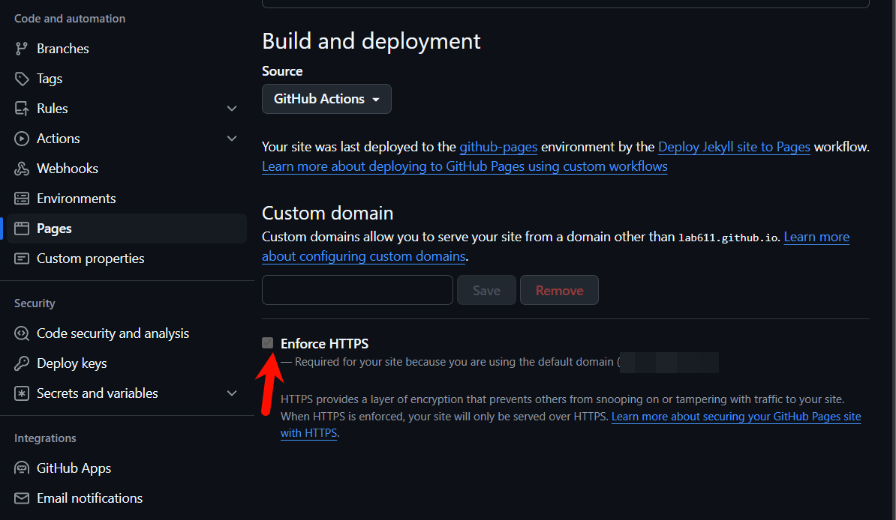The image size is (896, 520).
Task: Click the Tags label icon
Action: point(22,79)
